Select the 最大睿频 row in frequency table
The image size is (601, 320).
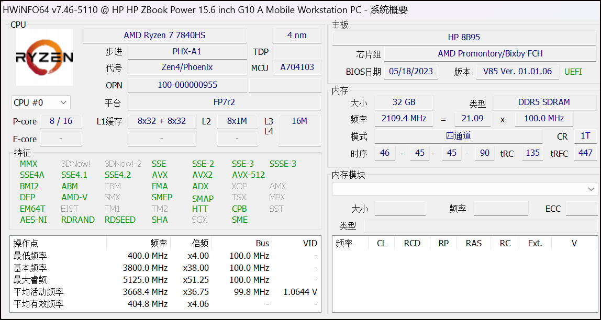[164, 280]
